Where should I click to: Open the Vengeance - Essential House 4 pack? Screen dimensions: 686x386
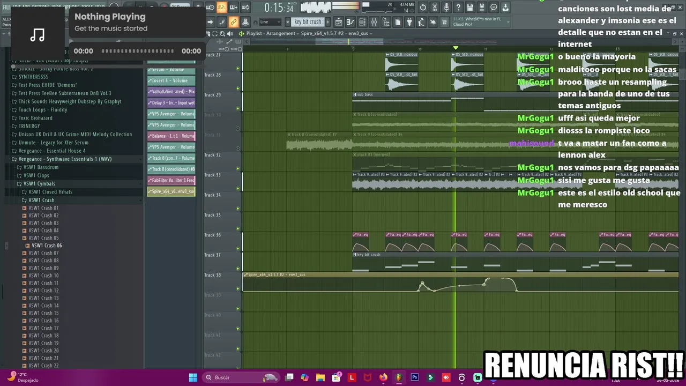click(52, 151)
